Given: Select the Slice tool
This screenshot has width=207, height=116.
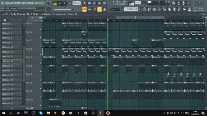Looking at the screenshot, I should (27, 14).
